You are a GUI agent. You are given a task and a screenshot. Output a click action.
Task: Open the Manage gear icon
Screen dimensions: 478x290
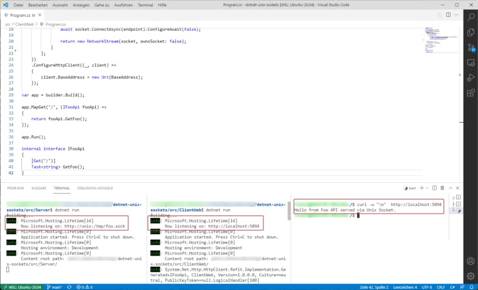(x=471, y=276)
